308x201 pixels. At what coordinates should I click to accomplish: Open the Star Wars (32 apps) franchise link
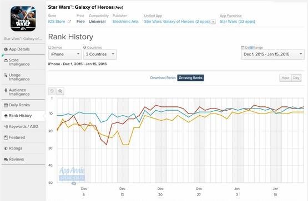click(x=238, y=22)
